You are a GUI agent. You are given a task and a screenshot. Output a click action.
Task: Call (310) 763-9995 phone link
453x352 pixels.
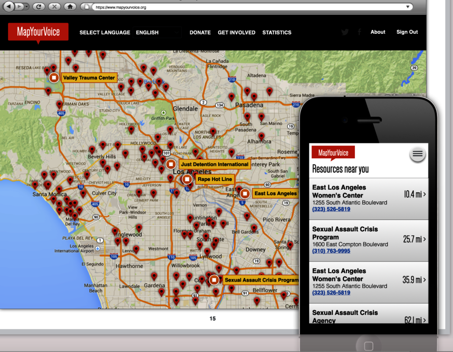[331, 250]
